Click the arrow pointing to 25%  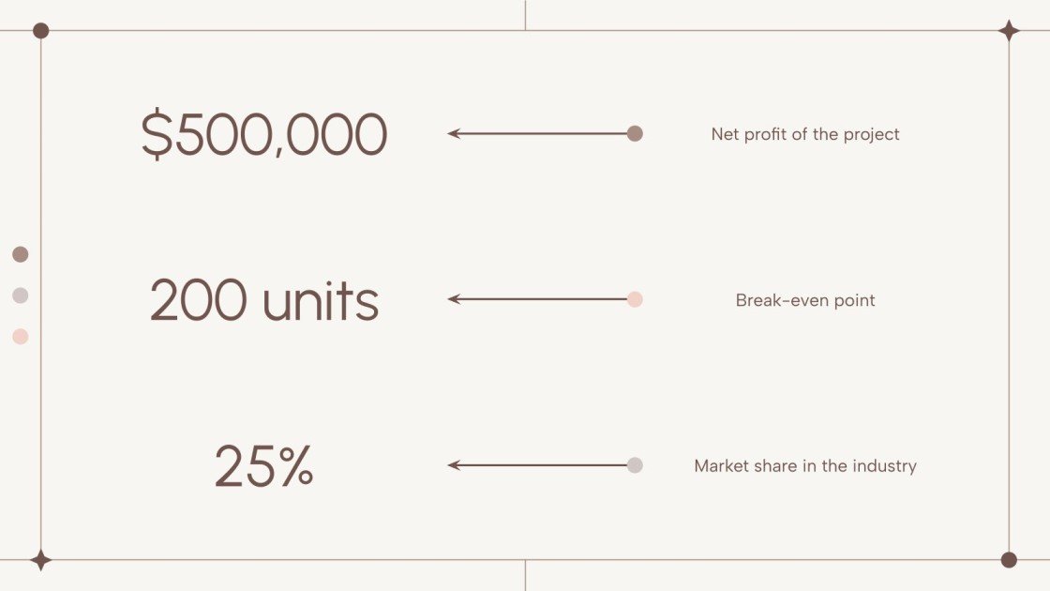point(537,465)
